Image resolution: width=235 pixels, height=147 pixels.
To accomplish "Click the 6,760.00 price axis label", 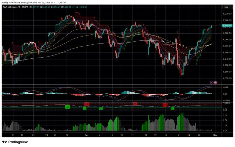I will [227, 40].
